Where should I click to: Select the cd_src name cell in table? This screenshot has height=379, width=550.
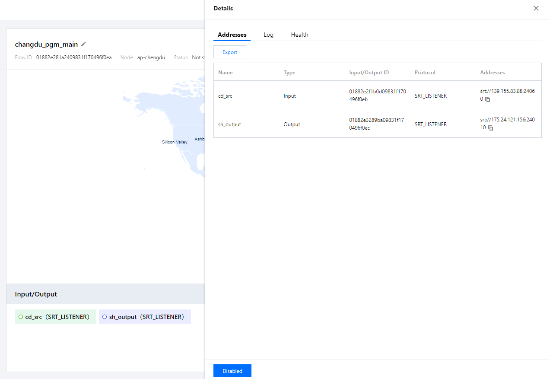(225, 96)
